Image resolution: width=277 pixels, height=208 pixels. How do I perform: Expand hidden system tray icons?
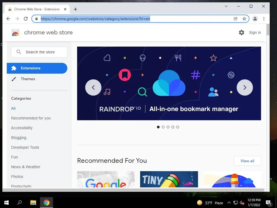pos(229,203)
